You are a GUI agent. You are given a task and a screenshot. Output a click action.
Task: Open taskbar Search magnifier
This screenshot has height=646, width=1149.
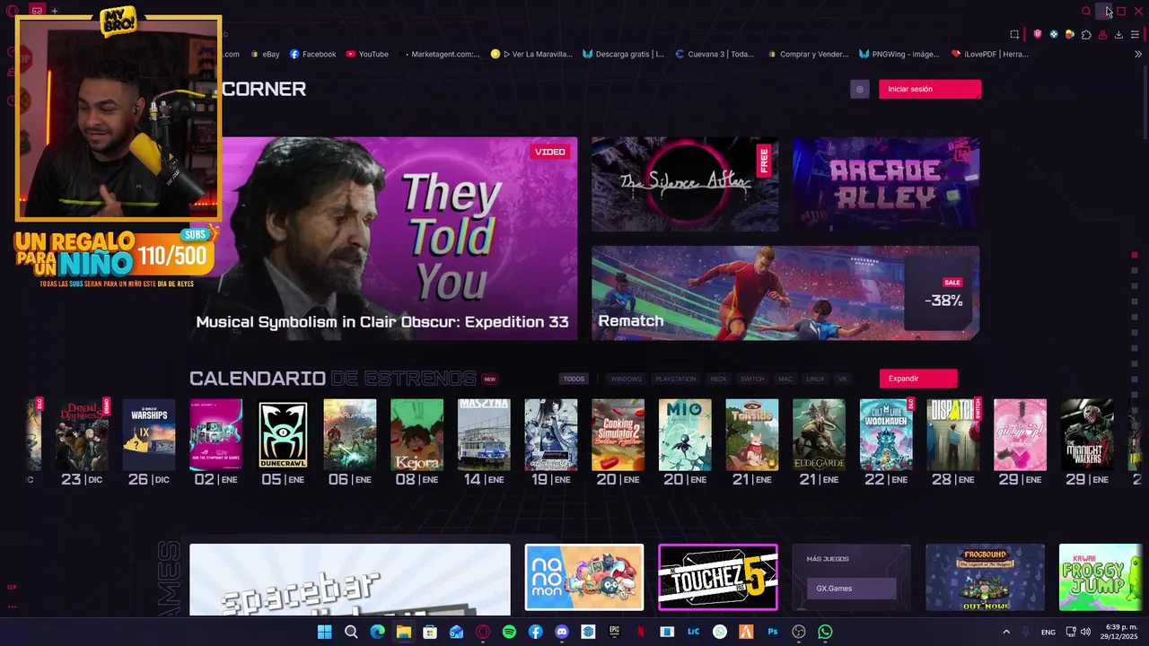(x=351, y=632)
